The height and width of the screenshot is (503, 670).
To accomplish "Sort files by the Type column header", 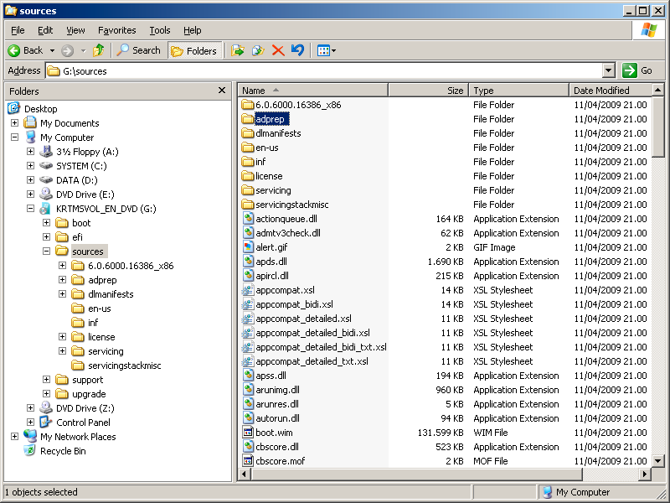I will click(x=519, y=91).
